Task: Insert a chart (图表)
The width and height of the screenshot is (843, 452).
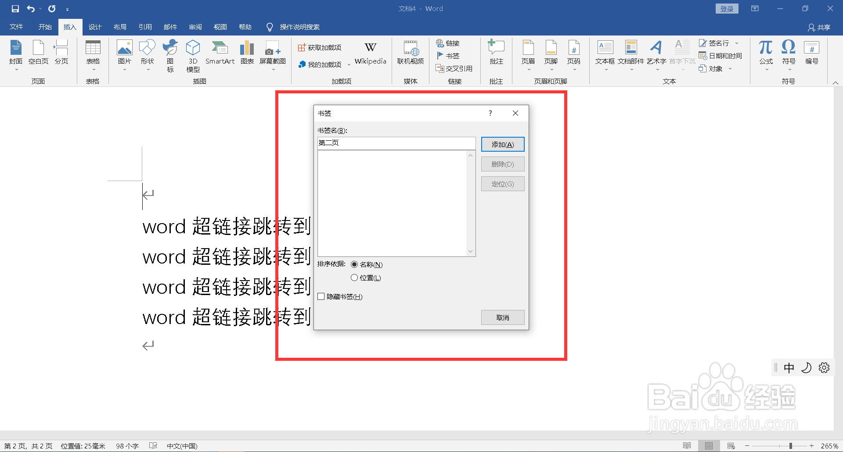Action: pos(247,53)
